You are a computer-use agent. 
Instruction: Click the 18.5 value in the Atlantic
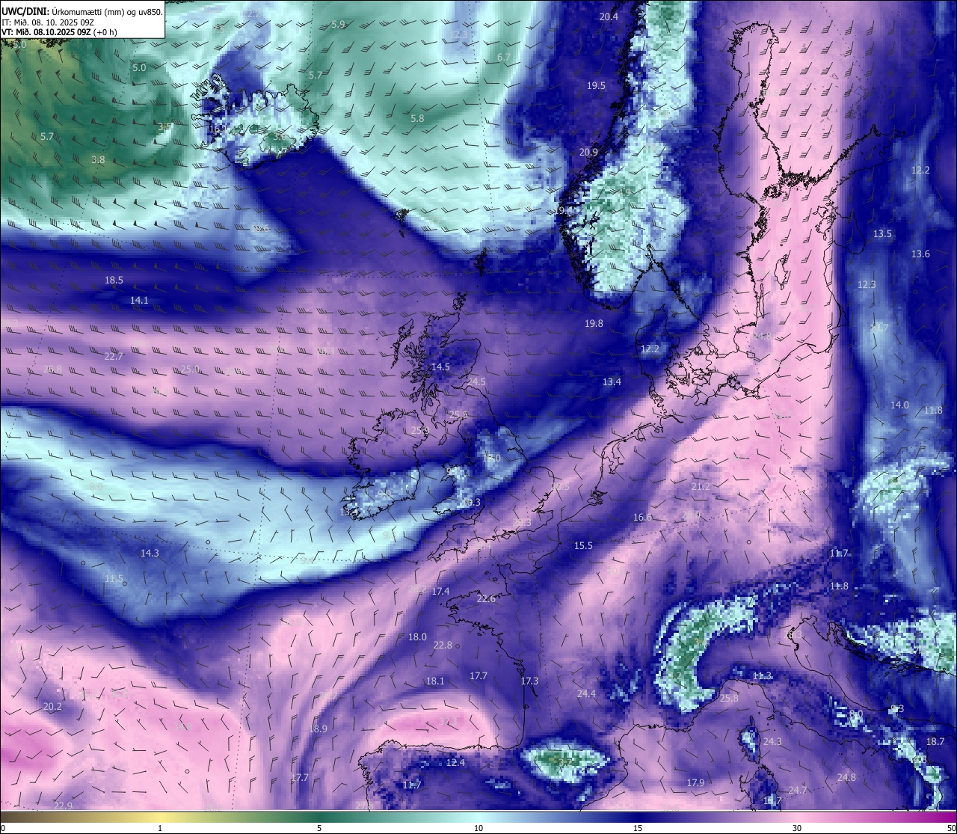tap(114, 280)
